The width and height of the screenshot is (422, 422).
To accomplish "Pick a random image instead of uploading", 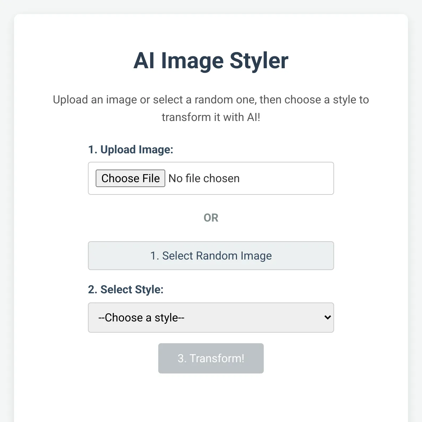I will (211, 256).
